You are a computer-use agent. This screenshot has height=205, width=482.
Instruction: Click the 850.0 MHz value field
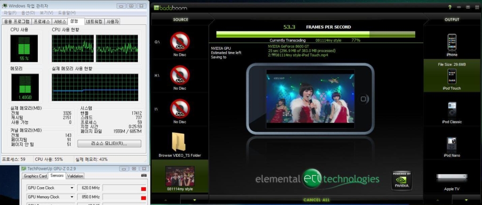(x=89, y=197)
